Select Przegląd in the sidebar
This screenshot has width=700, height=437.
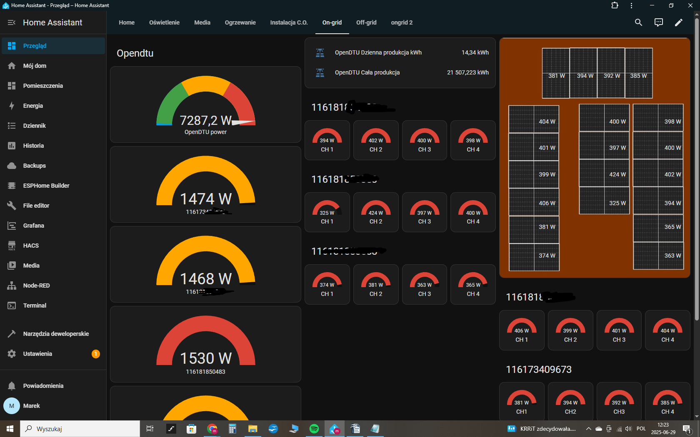pos(53,46)
